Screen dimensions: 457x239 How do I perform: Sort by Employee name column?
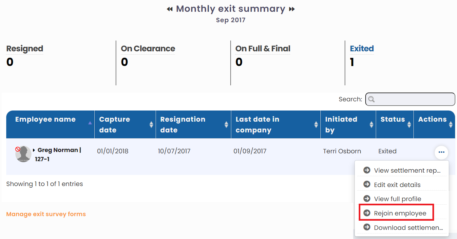coord(50,124)
